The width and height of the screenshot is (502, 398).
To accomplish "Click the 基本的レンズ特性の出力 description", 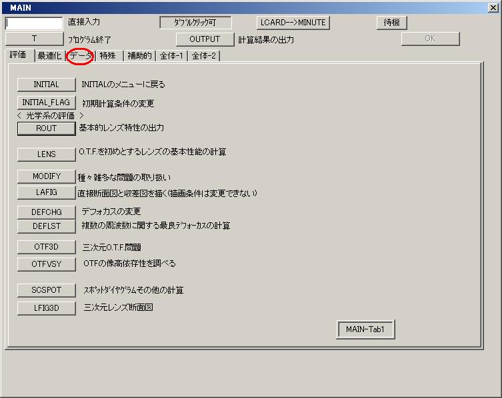I will click(x=121, y=128).
